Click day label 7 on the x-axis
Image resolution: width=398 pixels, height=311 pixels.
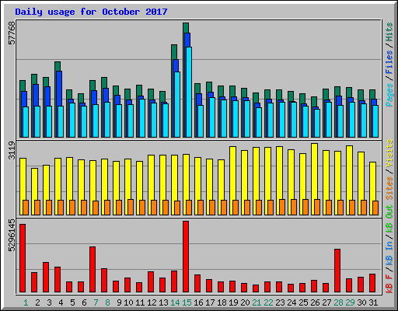click(96, 302)
